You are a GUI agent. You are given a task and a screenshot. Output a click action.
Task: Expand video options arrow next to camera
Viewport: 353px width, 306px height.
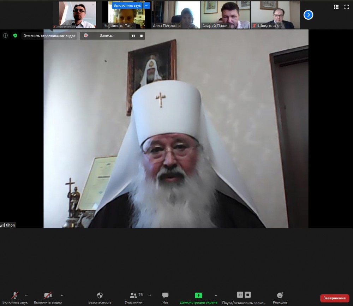[62, 295]
